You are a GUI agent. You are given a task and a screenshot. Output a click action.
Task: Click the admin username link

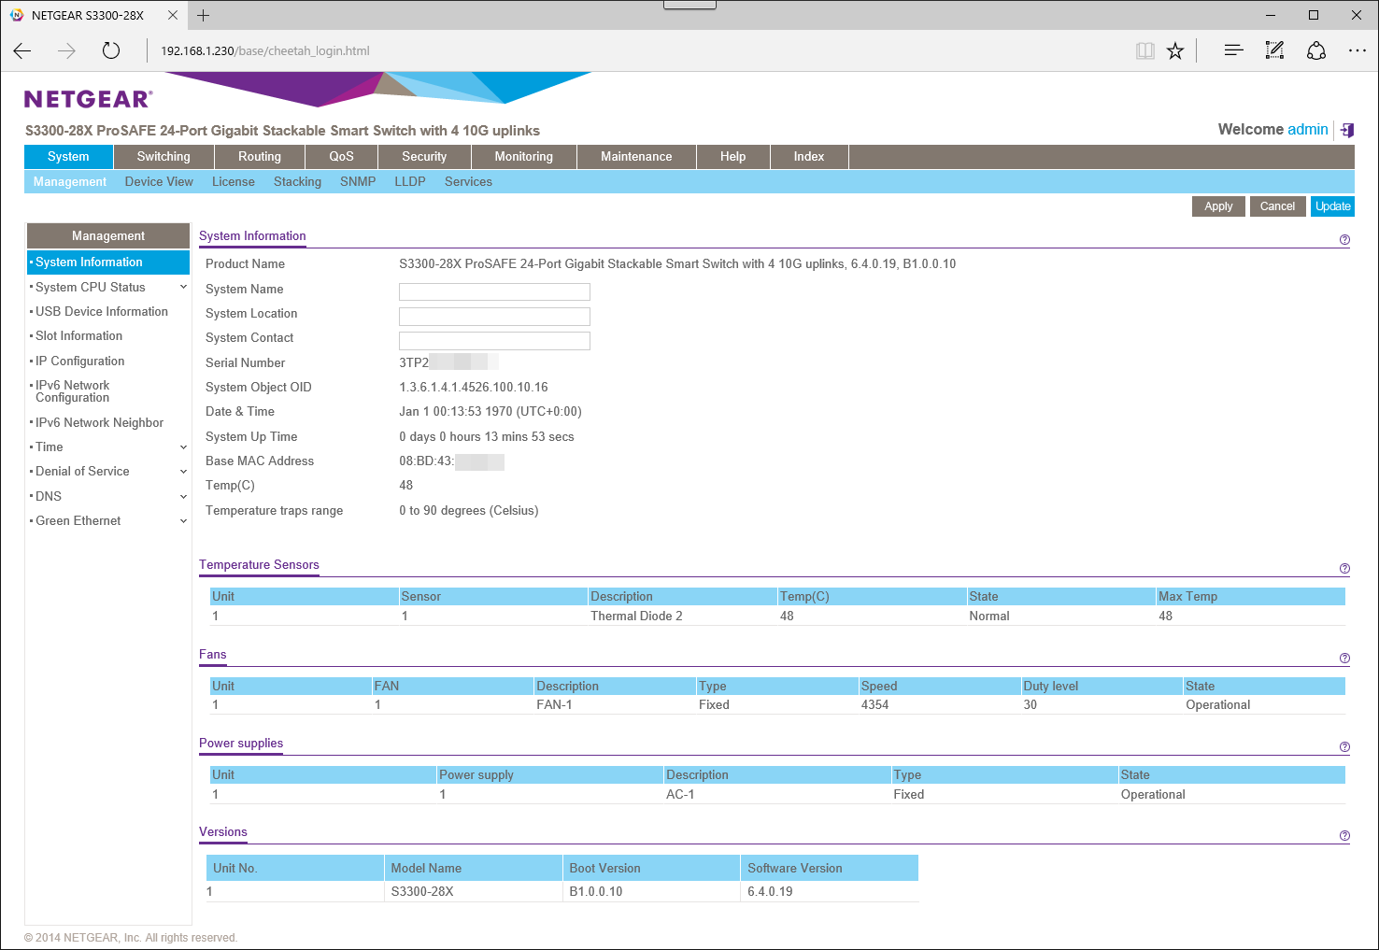tap(1307, 130)
